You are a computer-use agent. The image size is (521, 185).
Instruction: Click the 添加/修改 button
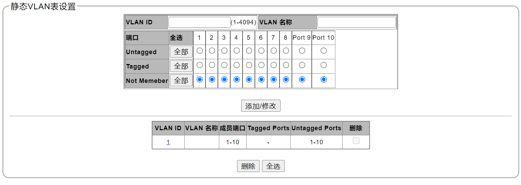pyautogui.click(x=261, y=106)
